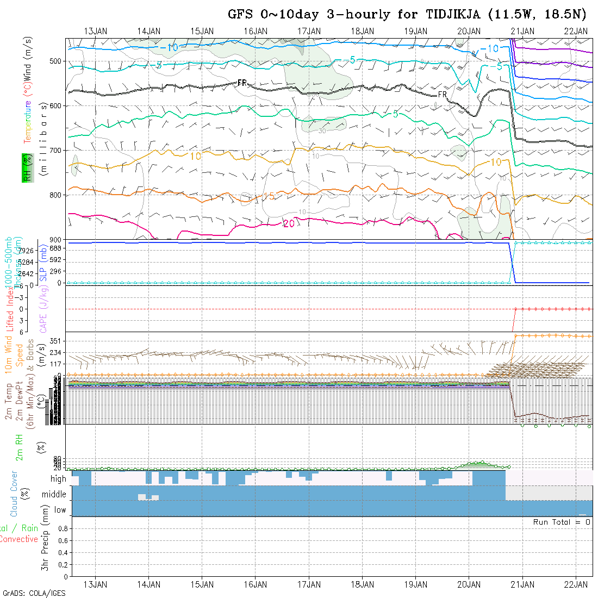This screenshot has height=598, width=598.
Task: Click the 0.8 precipitation tick label
Action: tap(61, 528)
